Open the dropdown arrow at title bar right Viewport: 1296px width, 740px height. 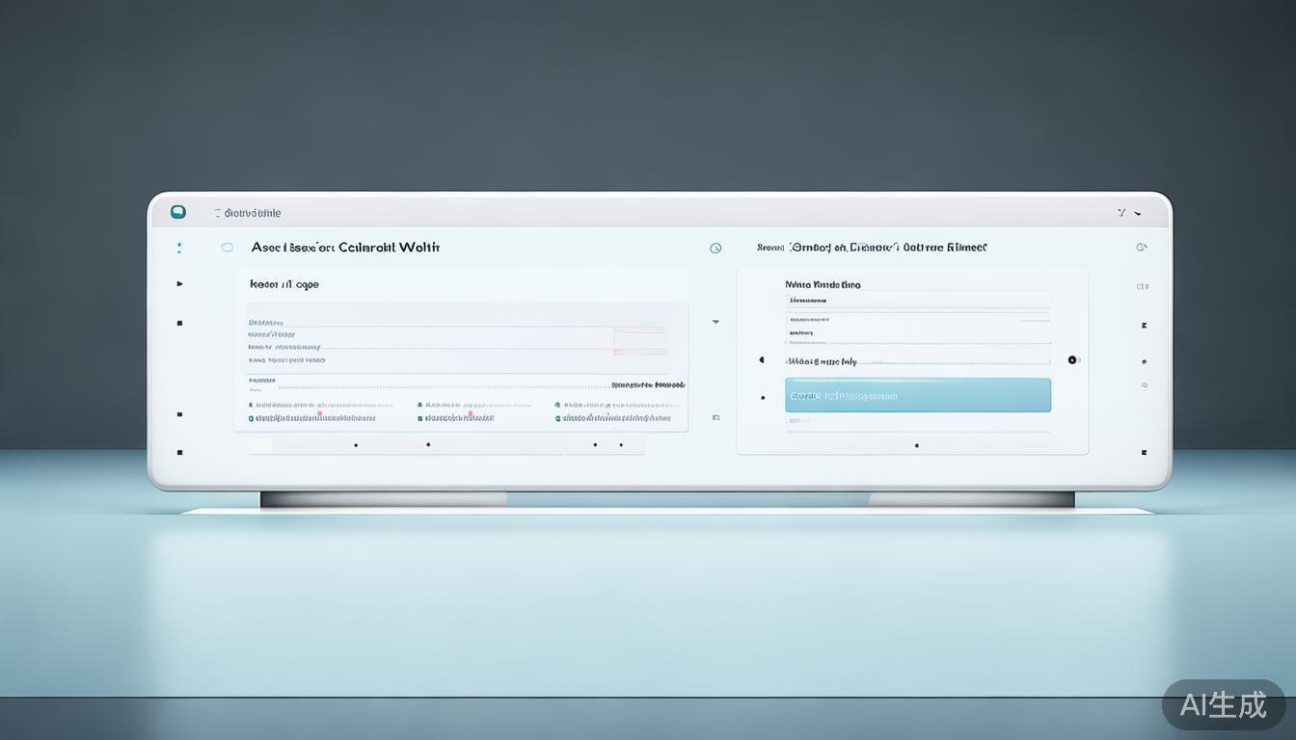[x=1139, y=214]
